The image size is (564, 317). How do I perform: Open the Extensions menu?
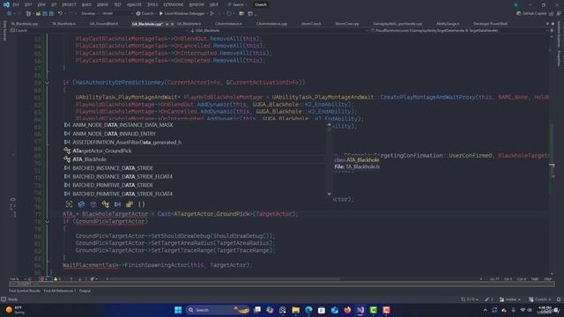174,4
